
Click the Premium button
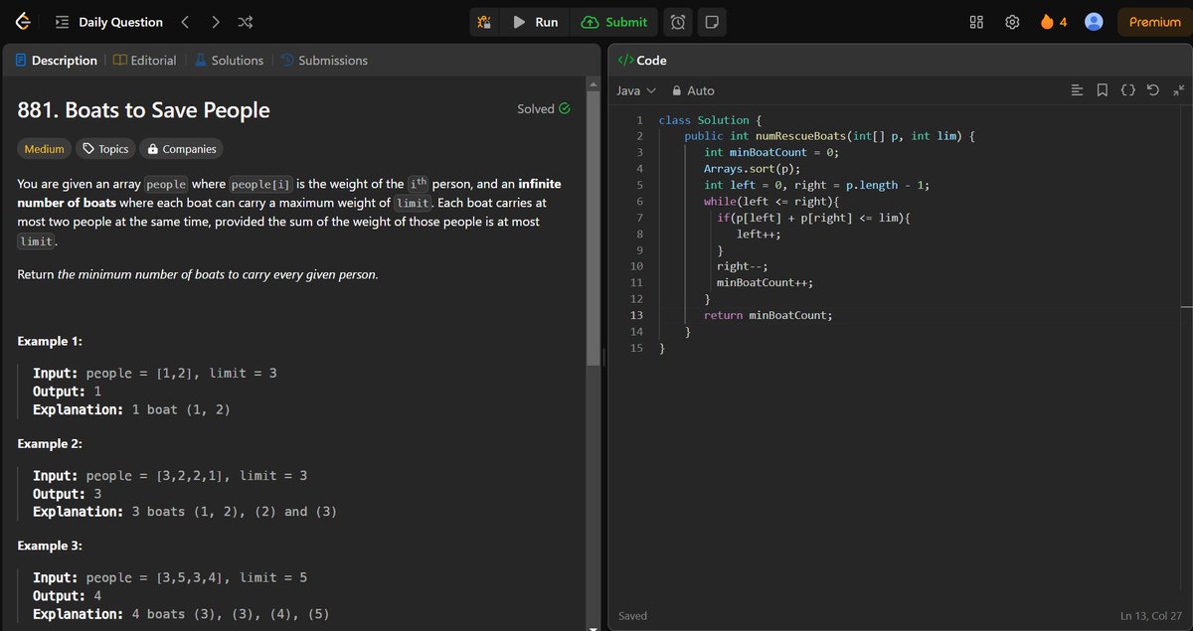pyautogui.click(x=1154, y=22)
